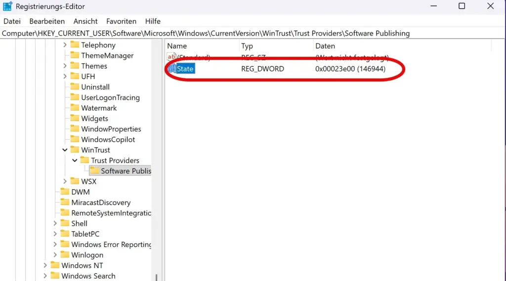The height and width of the screenshot is (281, 506).
Task: Expand the TabletPC tree node
Action: [55, 234]
